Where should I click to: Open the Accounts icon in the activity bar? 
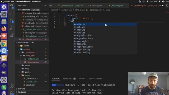pyautogui.click(x=12, y=86)
